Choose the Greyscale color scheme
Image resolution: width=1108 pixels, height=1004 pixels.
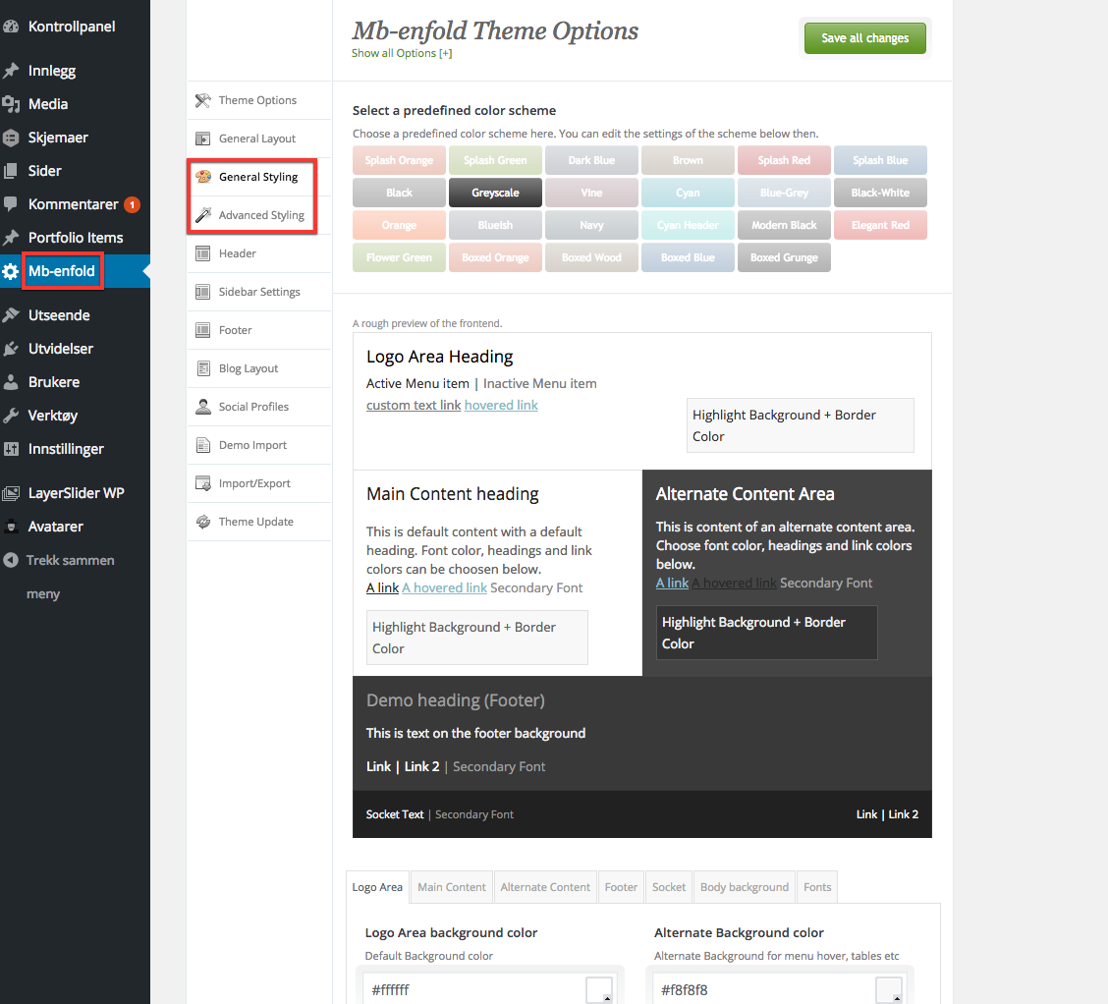click(495, 193)
